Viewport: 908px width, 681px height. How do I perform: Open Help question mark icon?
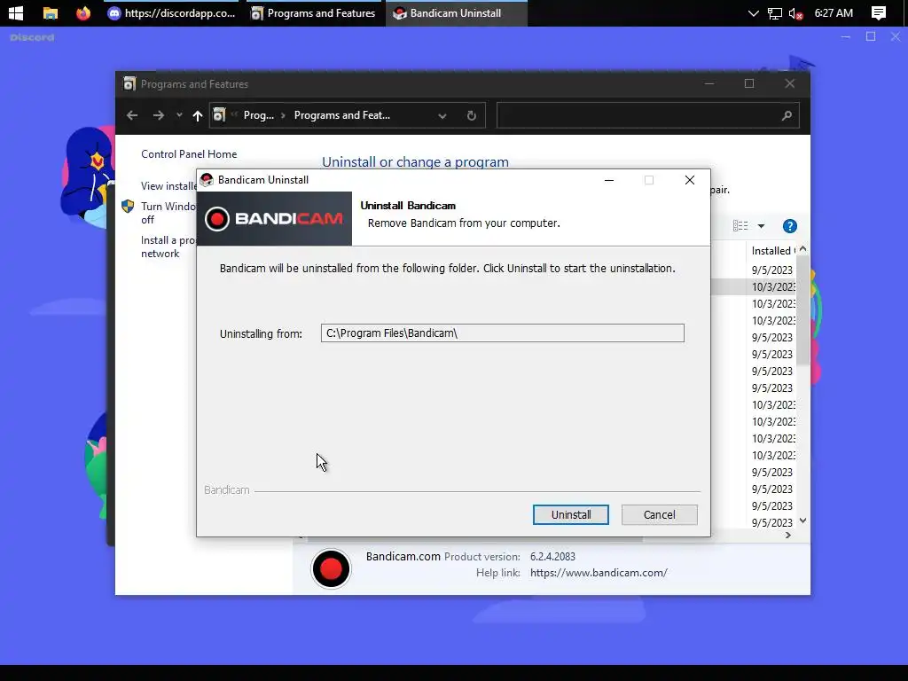click(x=789, y=226)
